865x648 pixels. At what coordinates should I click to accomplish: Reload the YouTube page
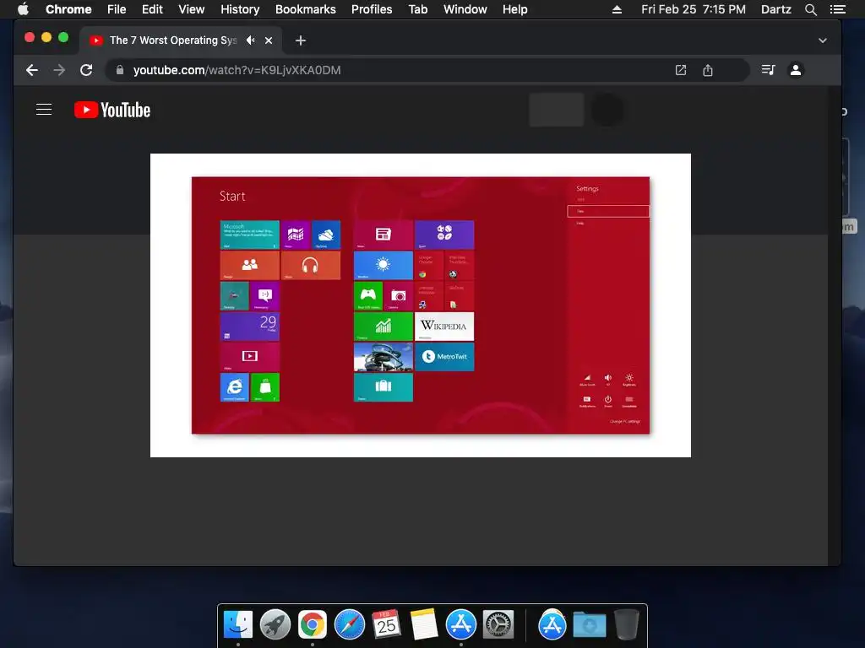86,70
